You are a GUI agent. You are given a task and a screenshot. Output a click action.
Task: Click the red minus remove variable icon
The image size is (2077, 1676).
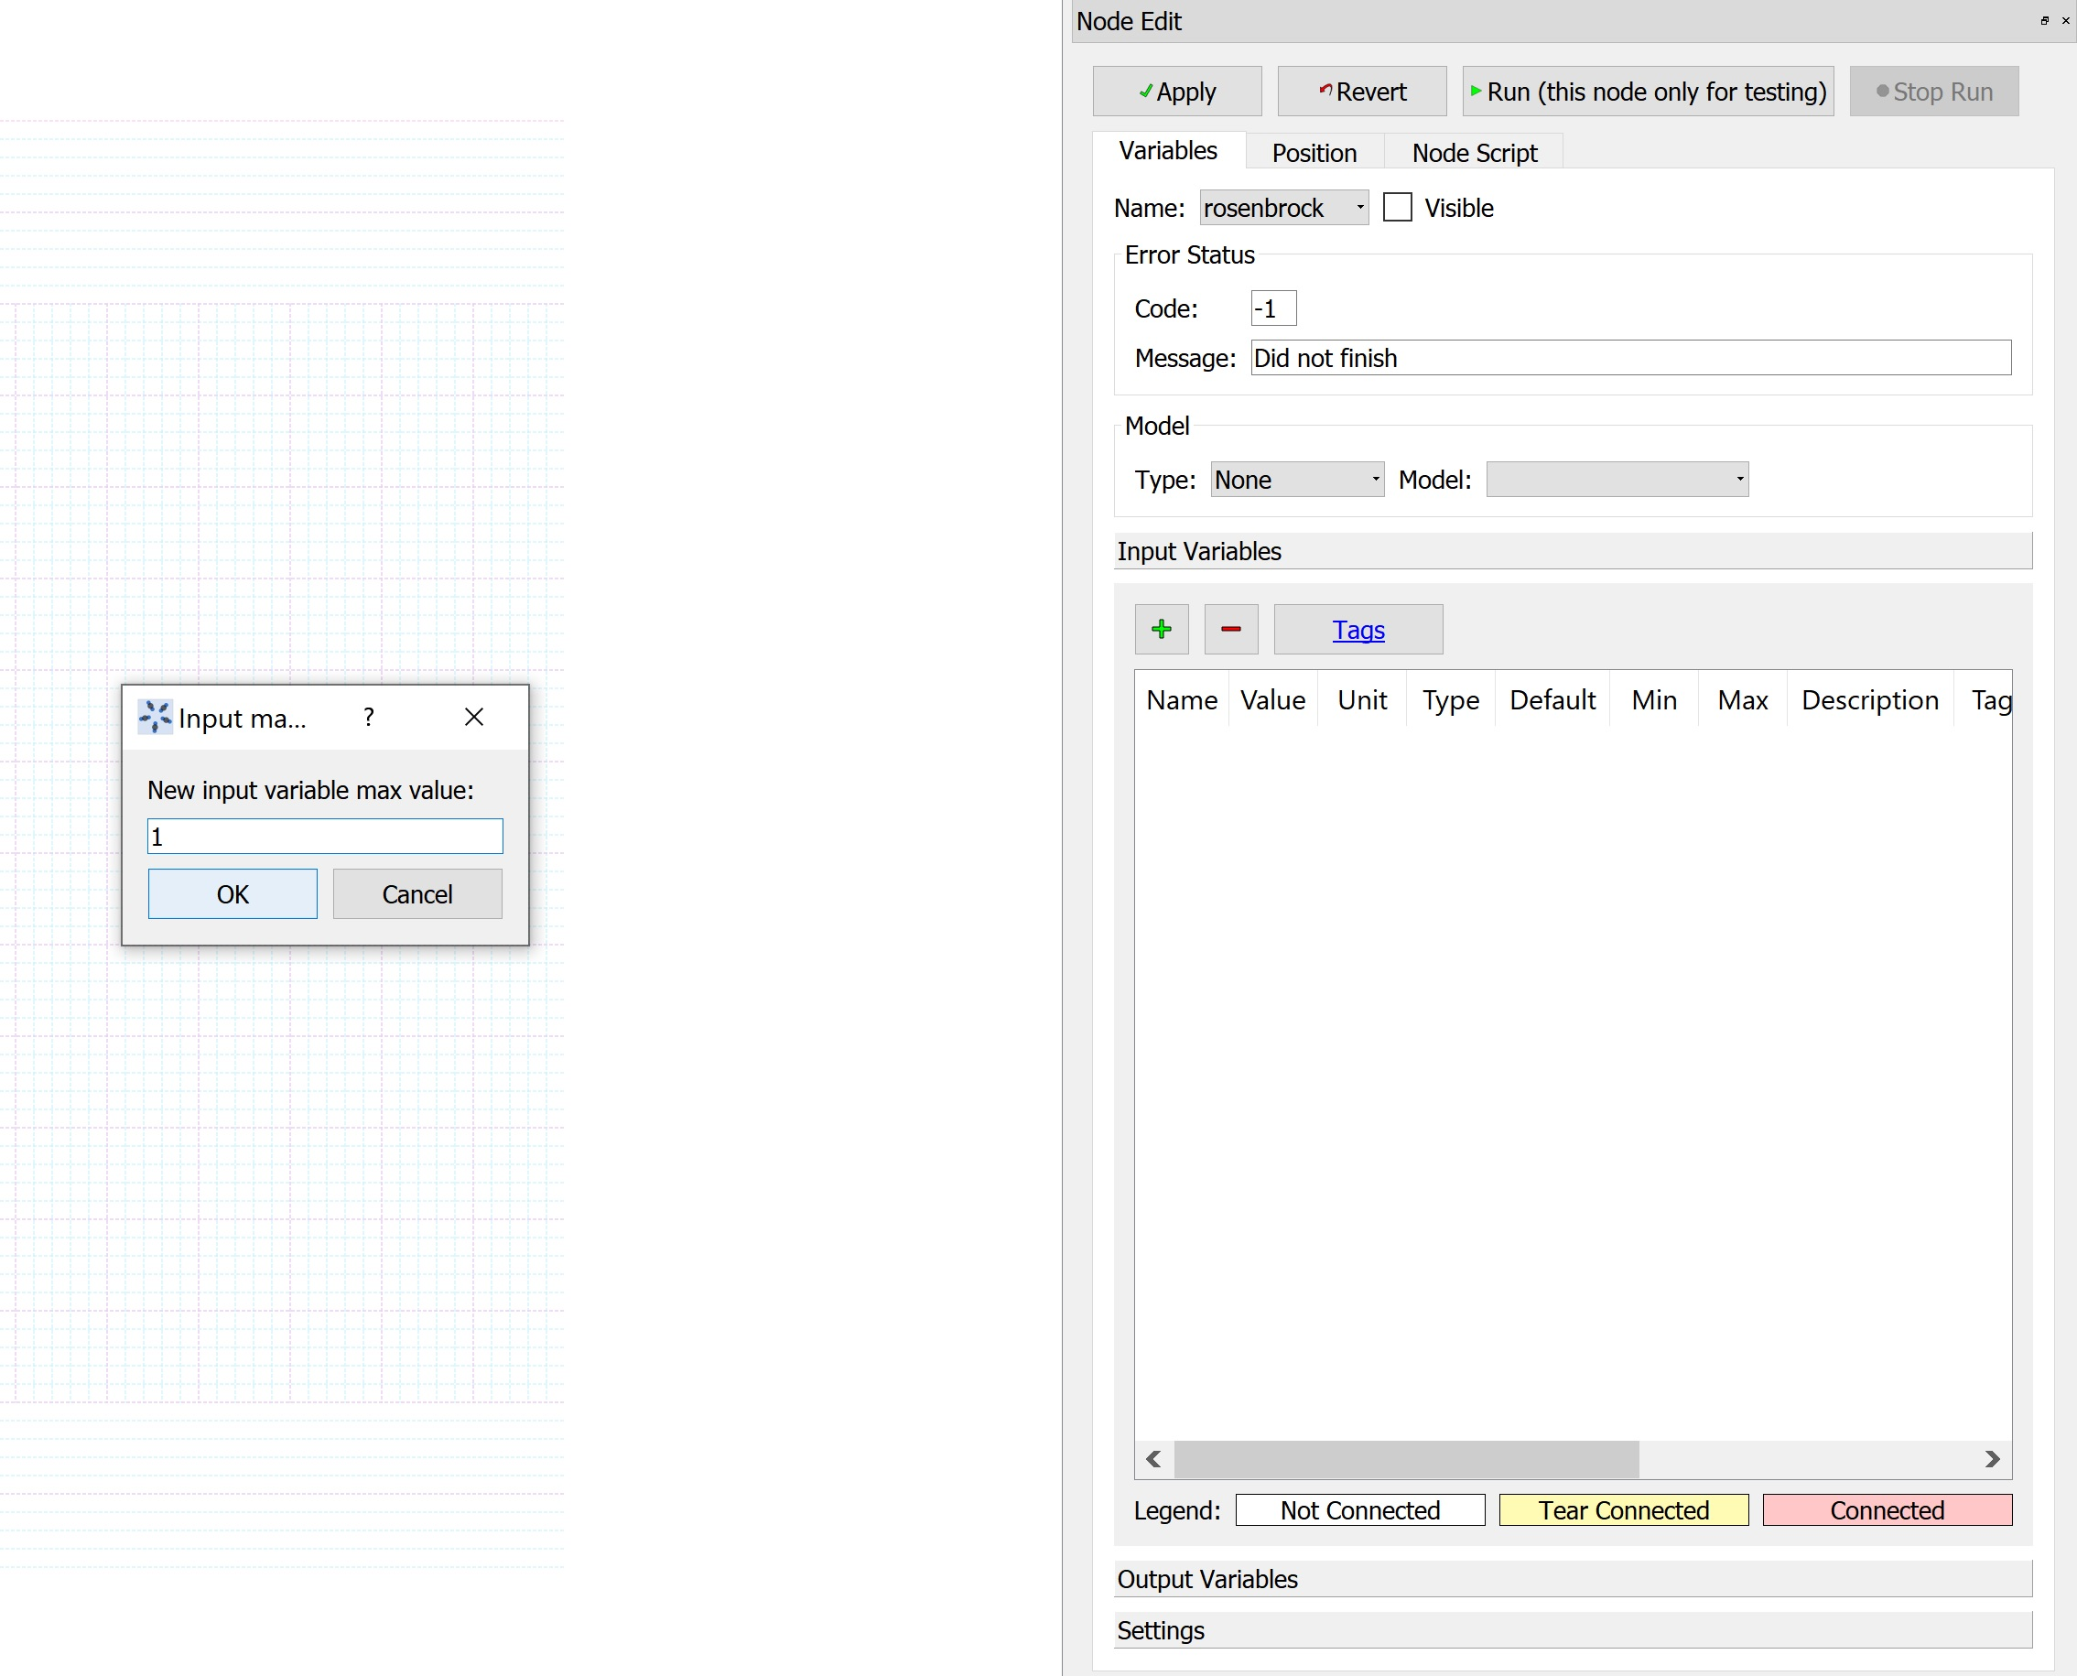(1231, 630)
